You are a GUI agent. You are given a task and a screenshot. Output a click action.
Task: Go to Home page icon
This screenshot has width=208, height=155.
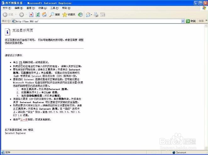click(44, 14)
